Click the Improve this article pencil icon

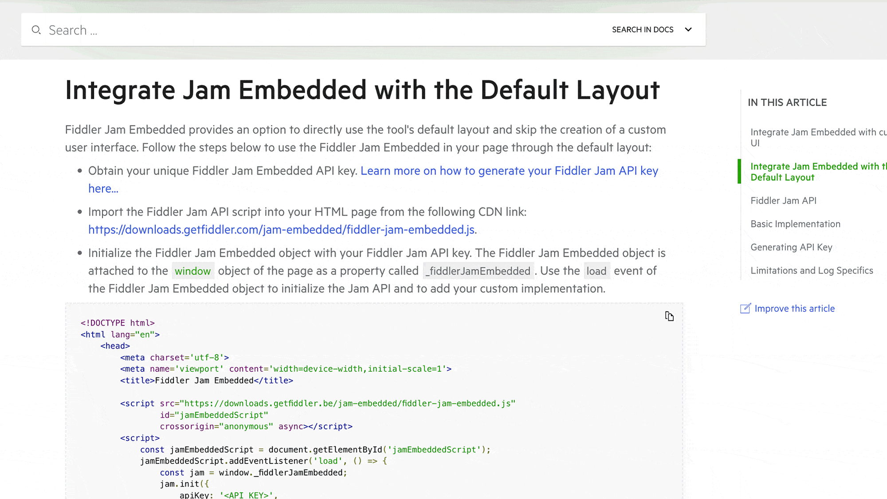(x=746, y=308)
